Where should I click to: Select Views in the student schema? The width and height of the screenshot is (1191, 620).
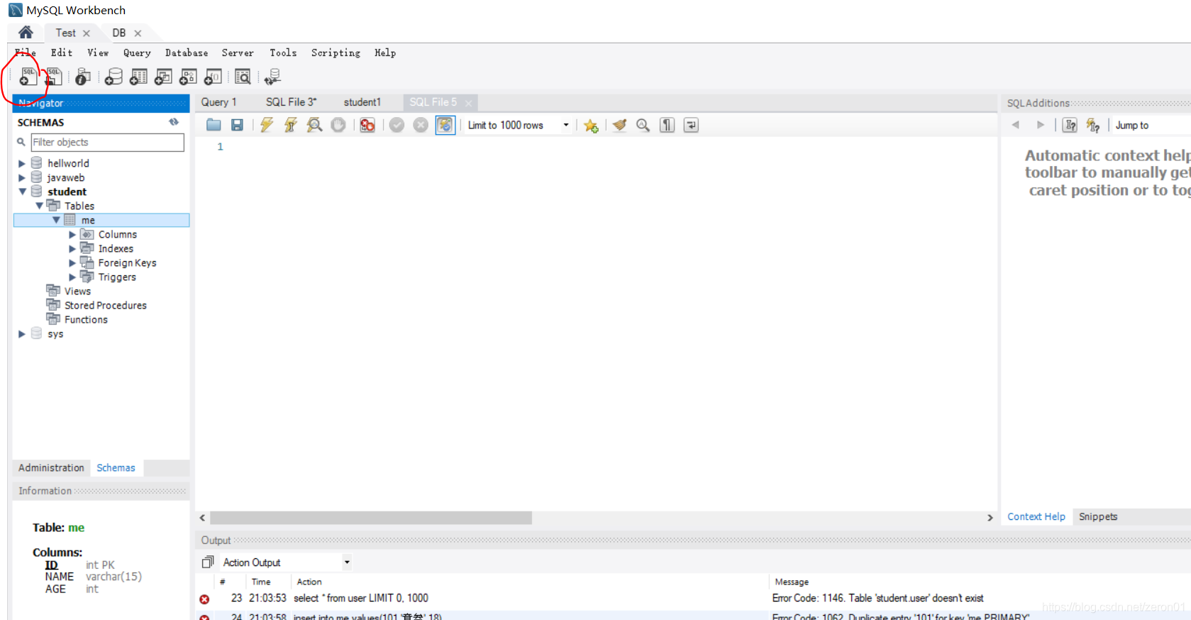click(x=77, y=291)
